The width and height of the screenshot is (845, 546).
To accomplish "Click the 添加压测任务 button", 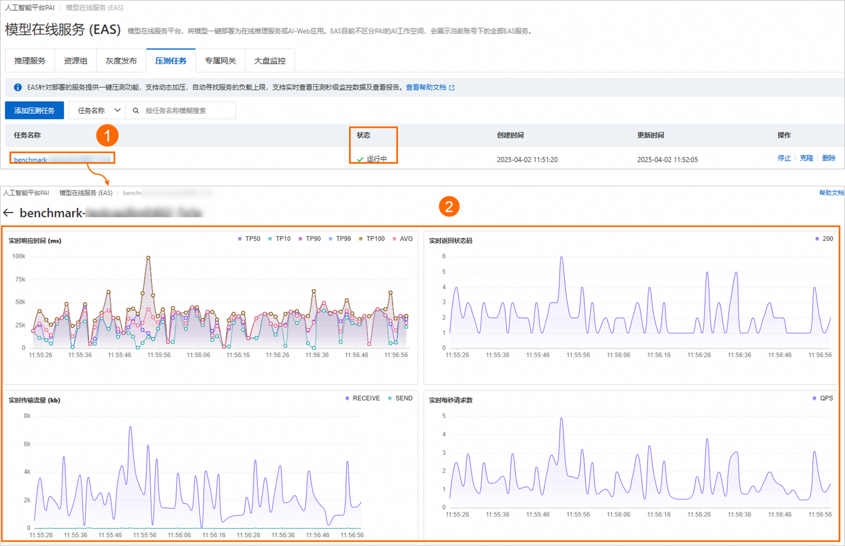I will 35,111.
